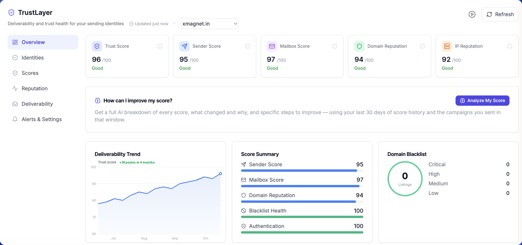Image resolution: width=522 pixels, height=245 pixels.
Task: Open info icon on IP Reputation card
Action: point(510,46)
